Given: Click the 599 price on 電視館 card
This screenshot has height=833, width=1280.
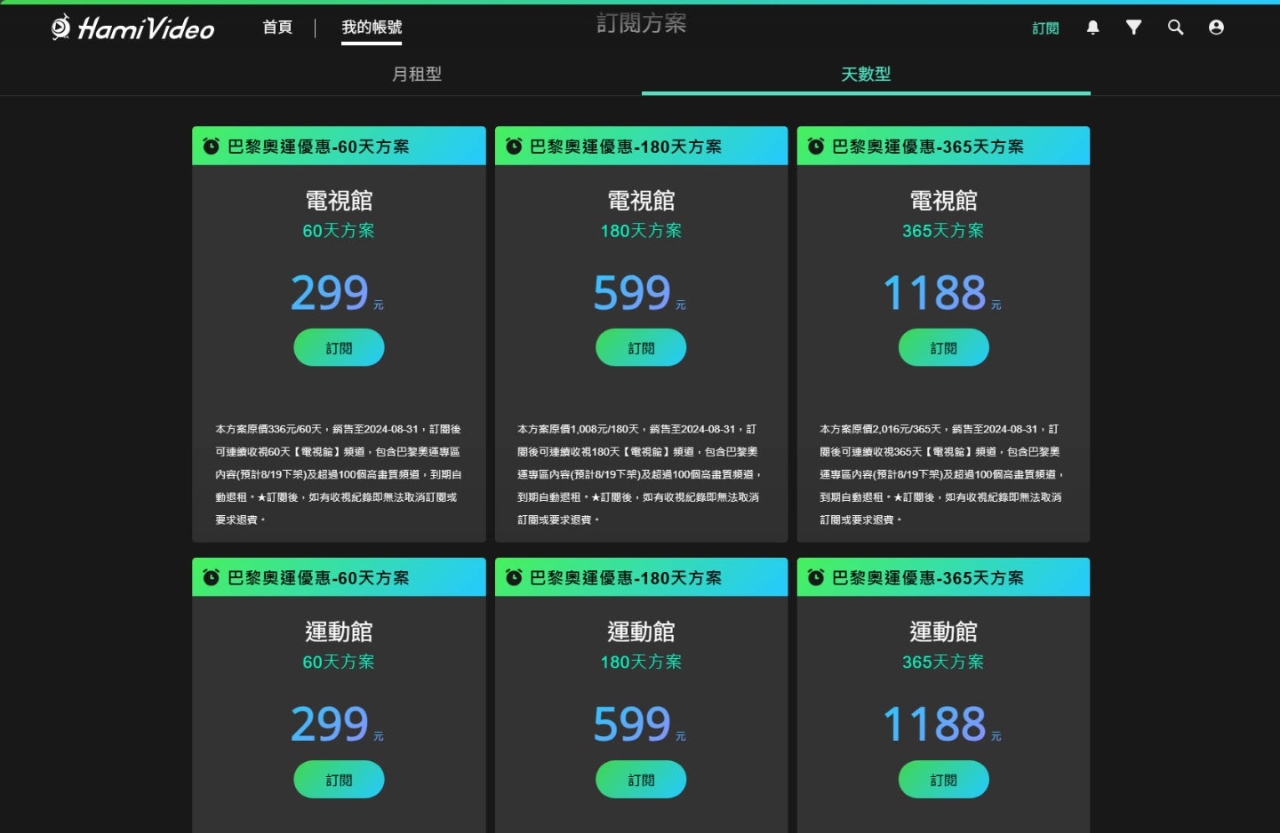Looking at the screenshot, I should click(632, 292).
